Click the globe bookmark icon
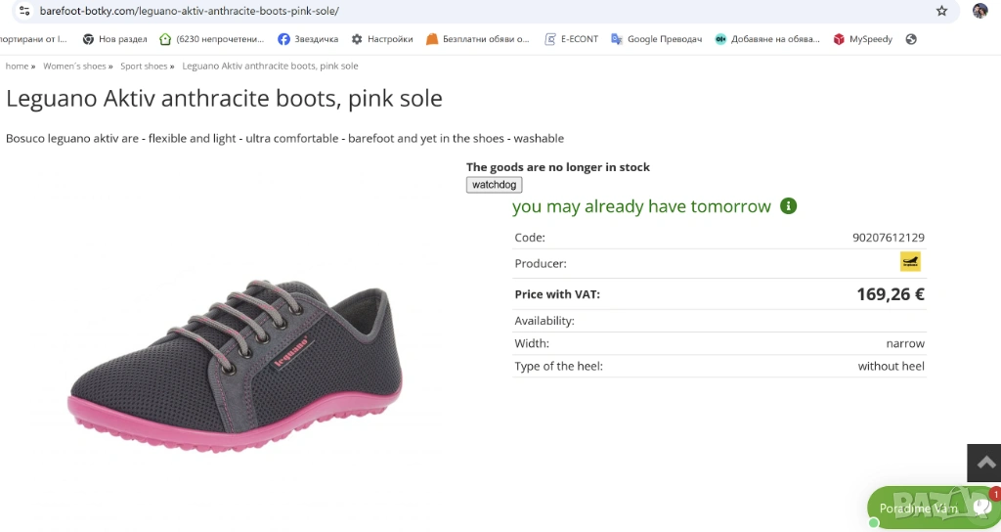The width and height of the screenshot is (1001, 532). pyautogui.click(x=911, y=39)
